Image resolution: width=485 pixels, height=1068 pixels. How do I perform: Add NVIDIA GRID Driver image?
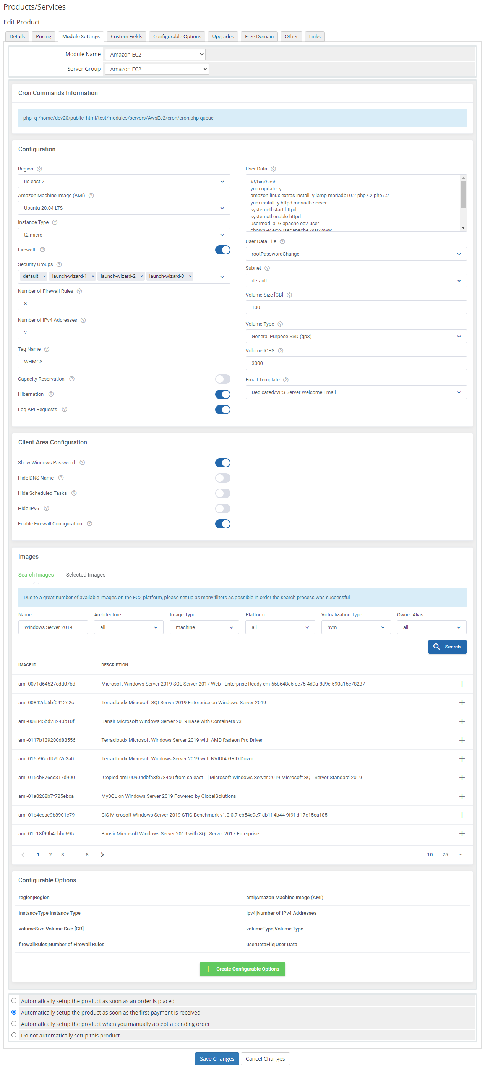462,759
